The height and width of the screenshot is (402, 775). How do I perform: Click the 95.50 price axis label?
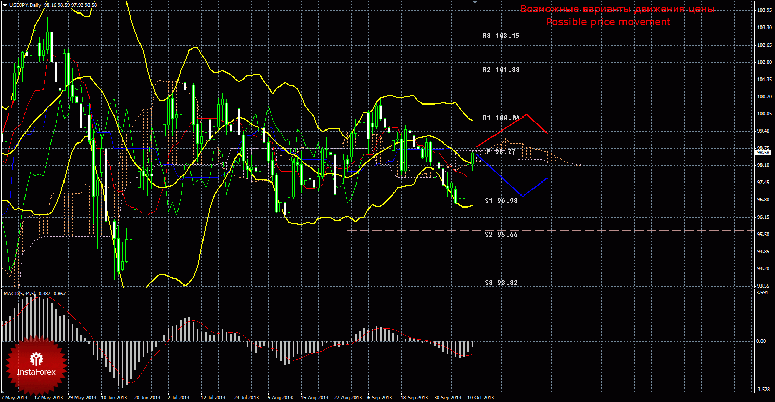(763, 234)
